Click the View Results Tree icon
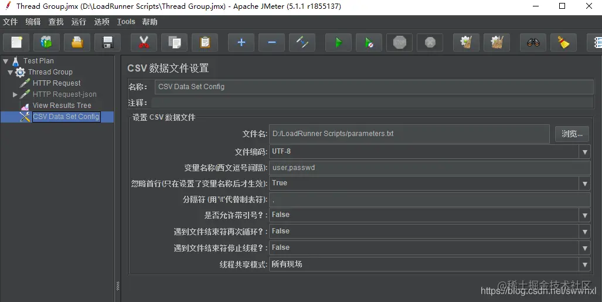Image resolution: width=602 pixels, height=302 pixels. click(25, 106)
